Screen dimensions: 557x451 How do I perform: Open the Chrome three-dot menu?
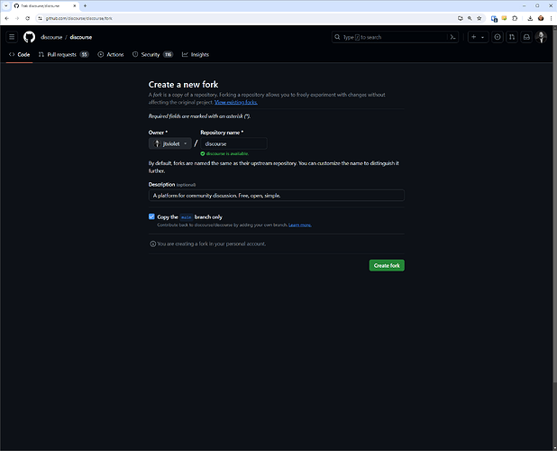point(551,18)
